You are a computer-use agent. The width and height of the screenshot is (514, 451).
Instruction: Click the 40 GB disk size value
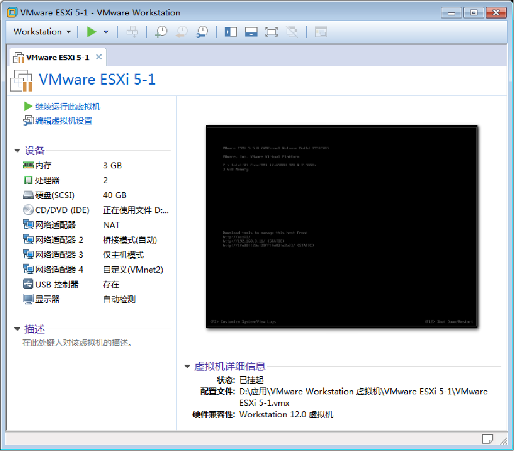click(114, 195)
